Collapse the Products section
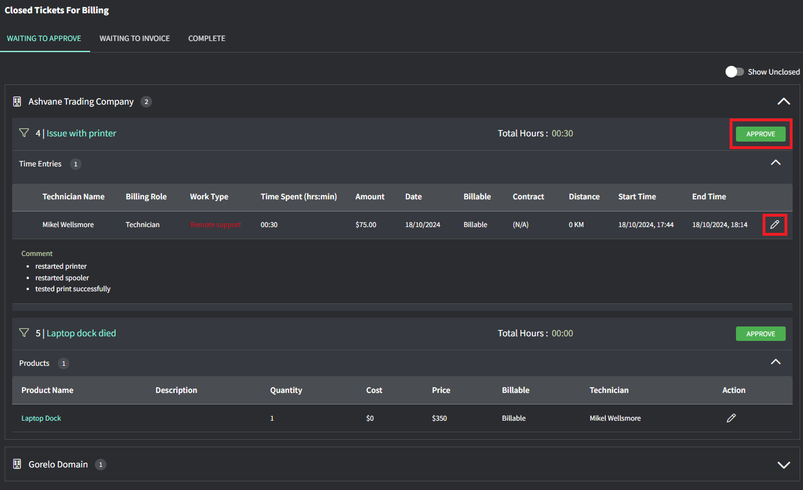803x490 pixels. pyautogui.click(x=776, y=362)
